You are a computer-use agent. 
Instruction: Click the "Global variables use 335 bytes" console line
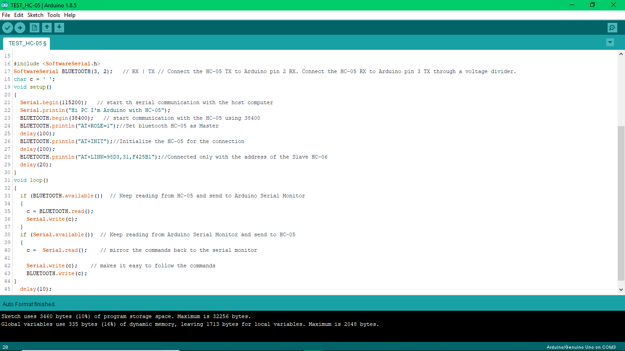pos(190,324)
